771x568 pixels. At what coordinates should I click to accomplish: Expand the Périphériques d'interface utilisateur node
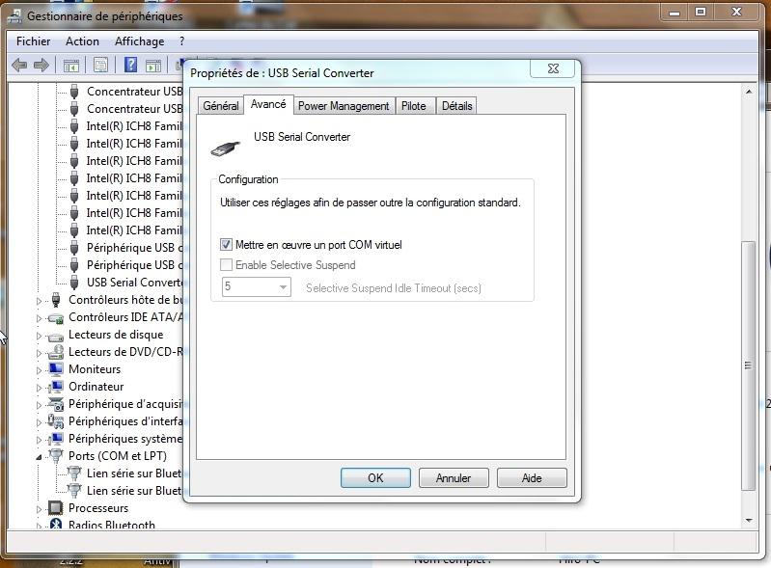click(40, 422)
